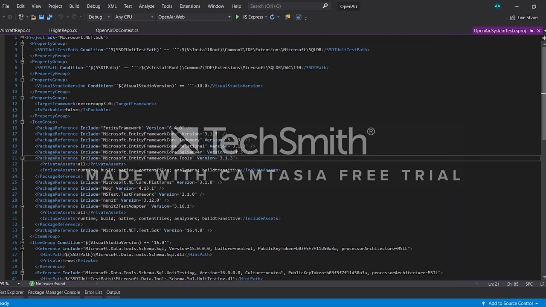This screenshot has height=307, width=546.
Task: Switch to the AircraftRepo.cs tab
Action: point(15,30)
